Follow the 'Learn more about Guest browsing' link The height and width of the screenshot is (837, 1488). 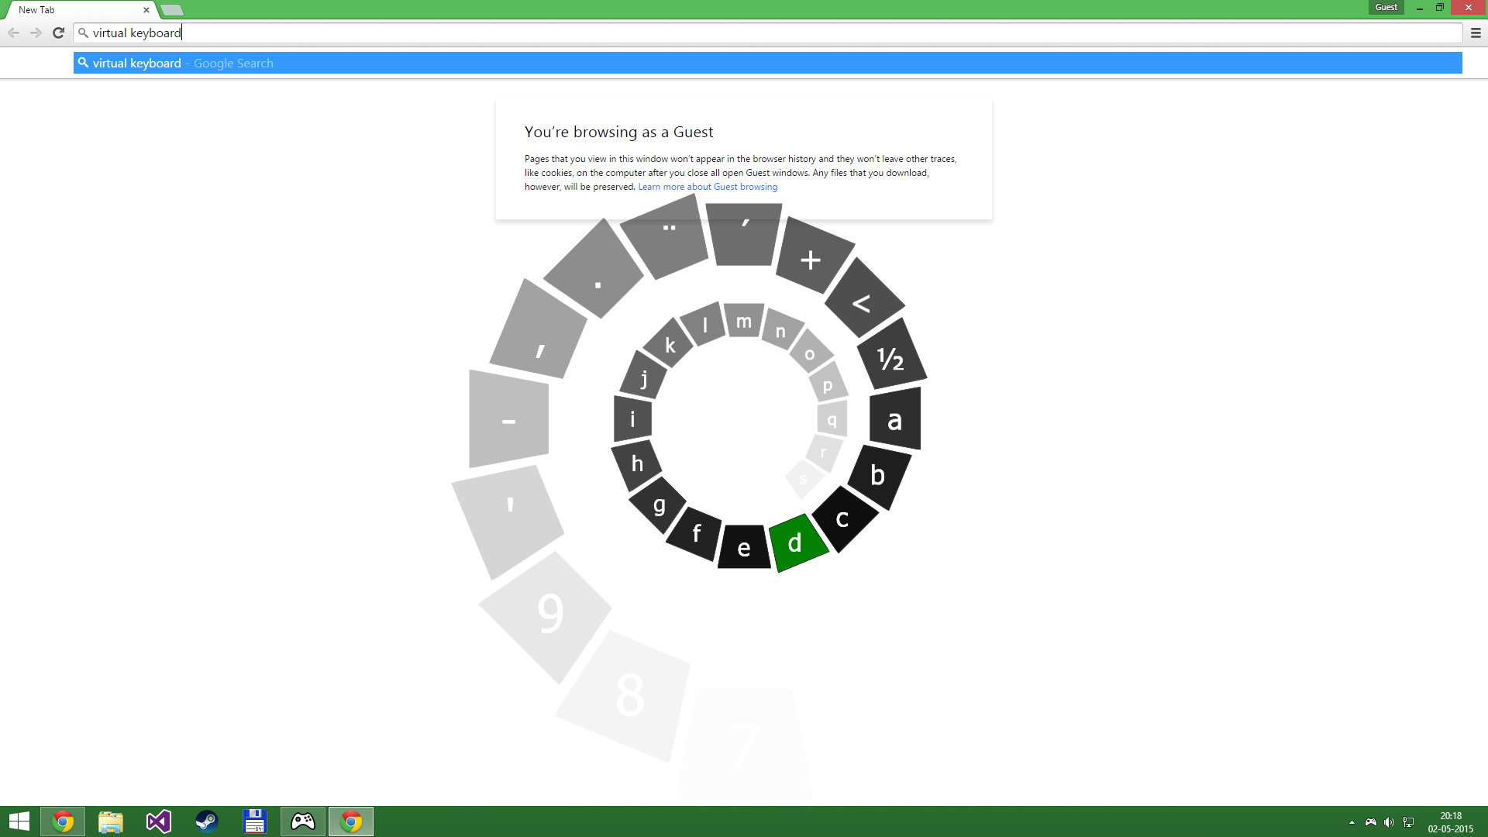[x=706, y=186]
